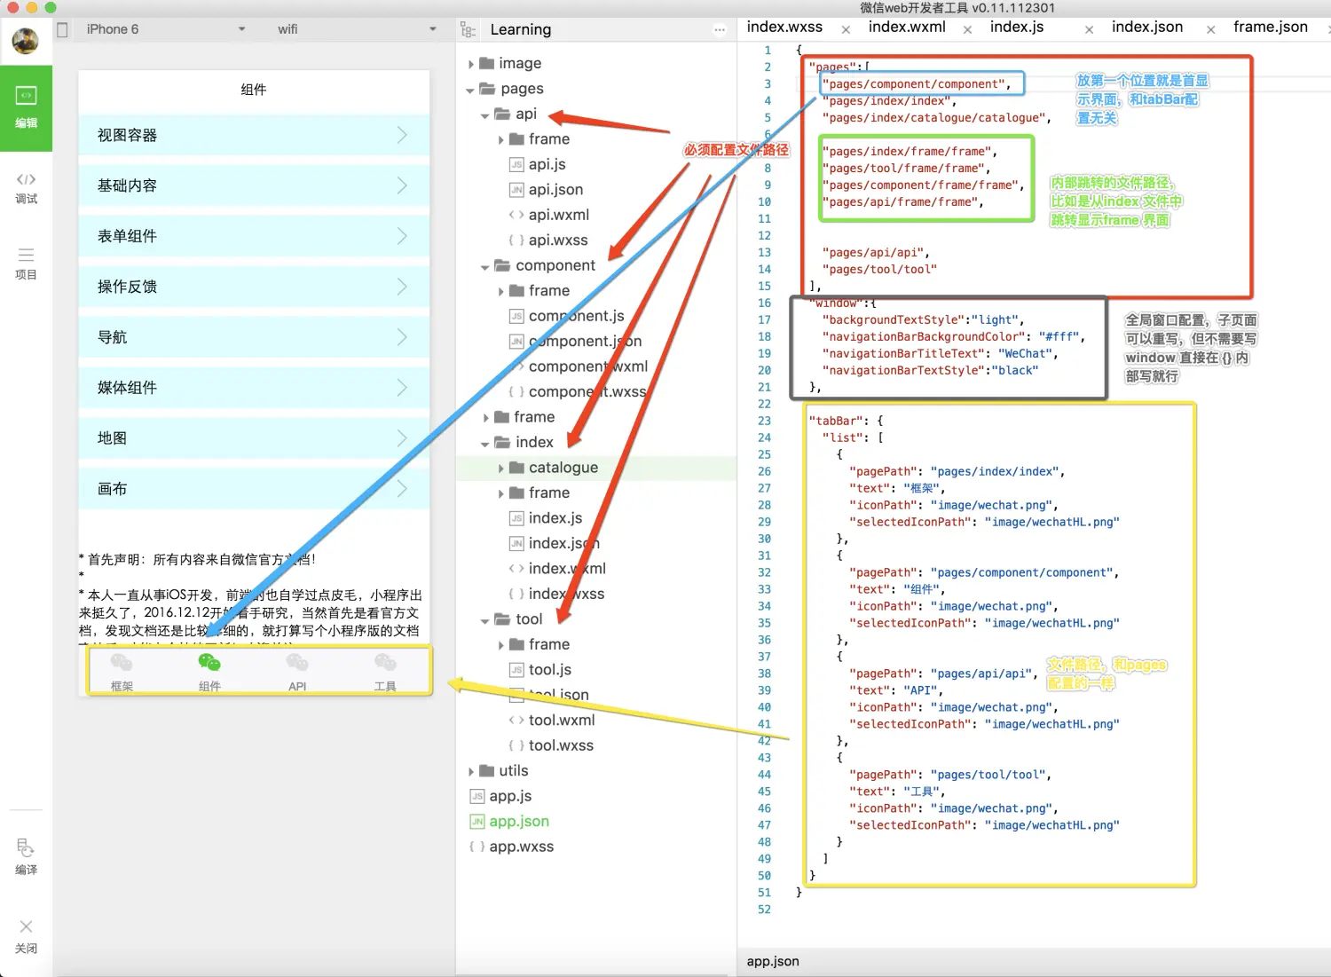
Task: Open 操作反馈 row in the simulator
Action: coord(254,287)
